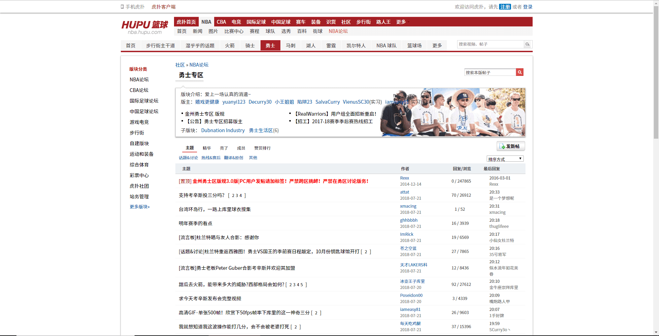The height and width of the screenshot is (336, 659).
Task: Switch to the 凯尔特人 team tab
Action: pyautogui.click(x=356, y=46)
